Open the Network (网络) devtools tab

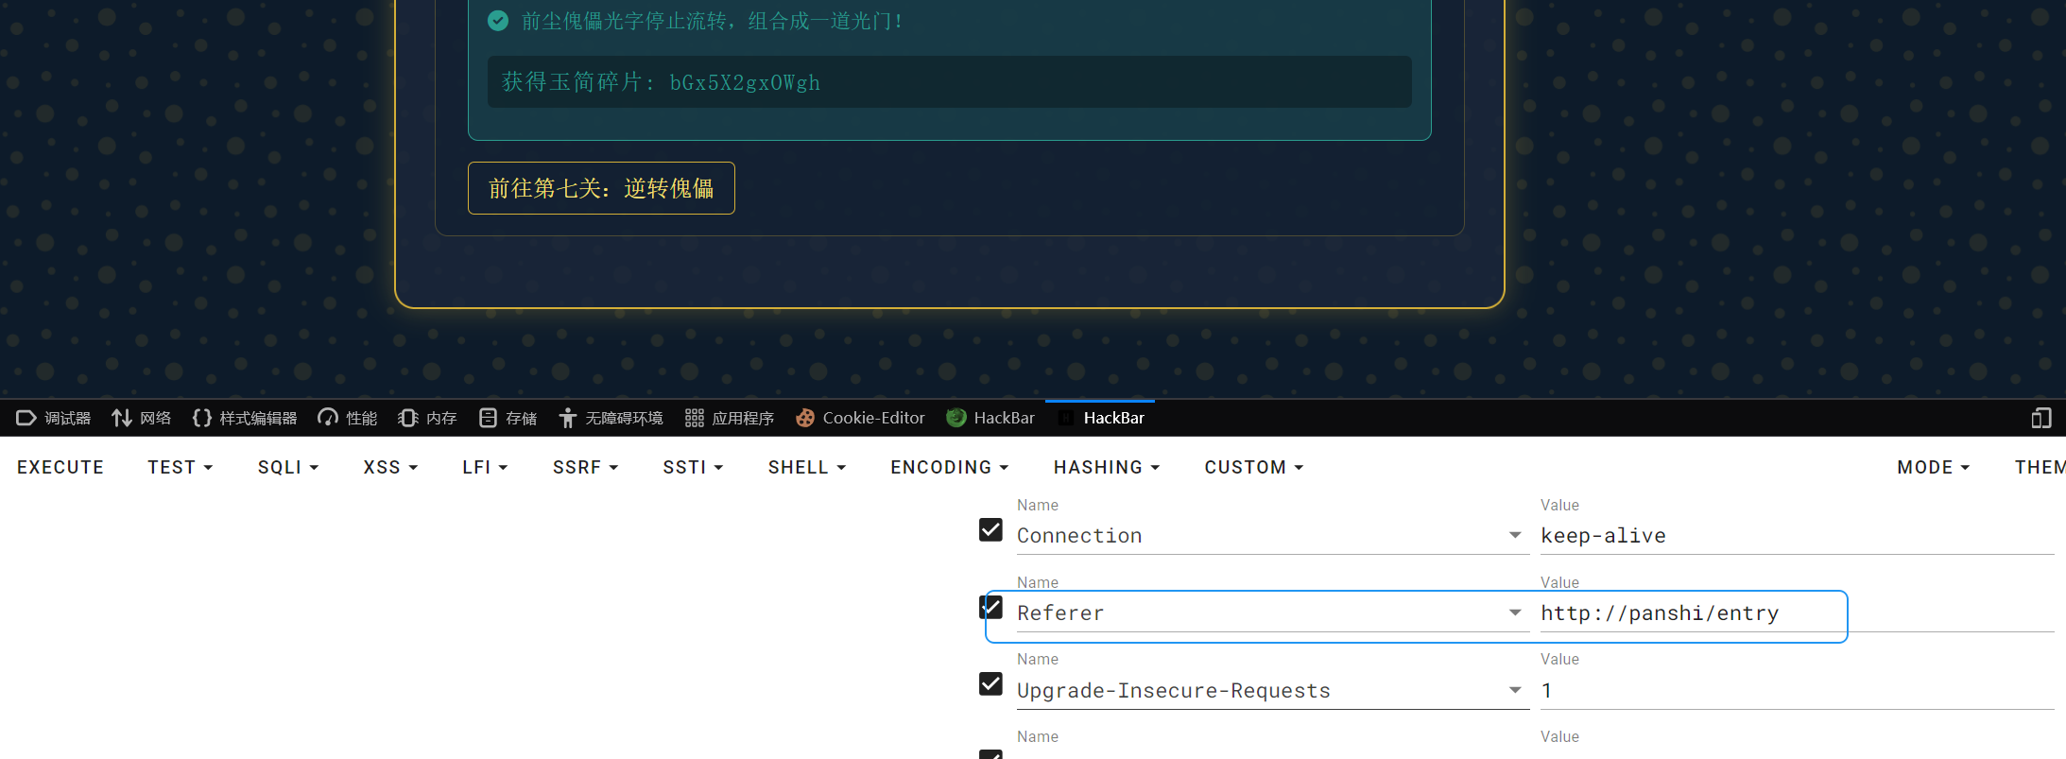pos(142,418)
